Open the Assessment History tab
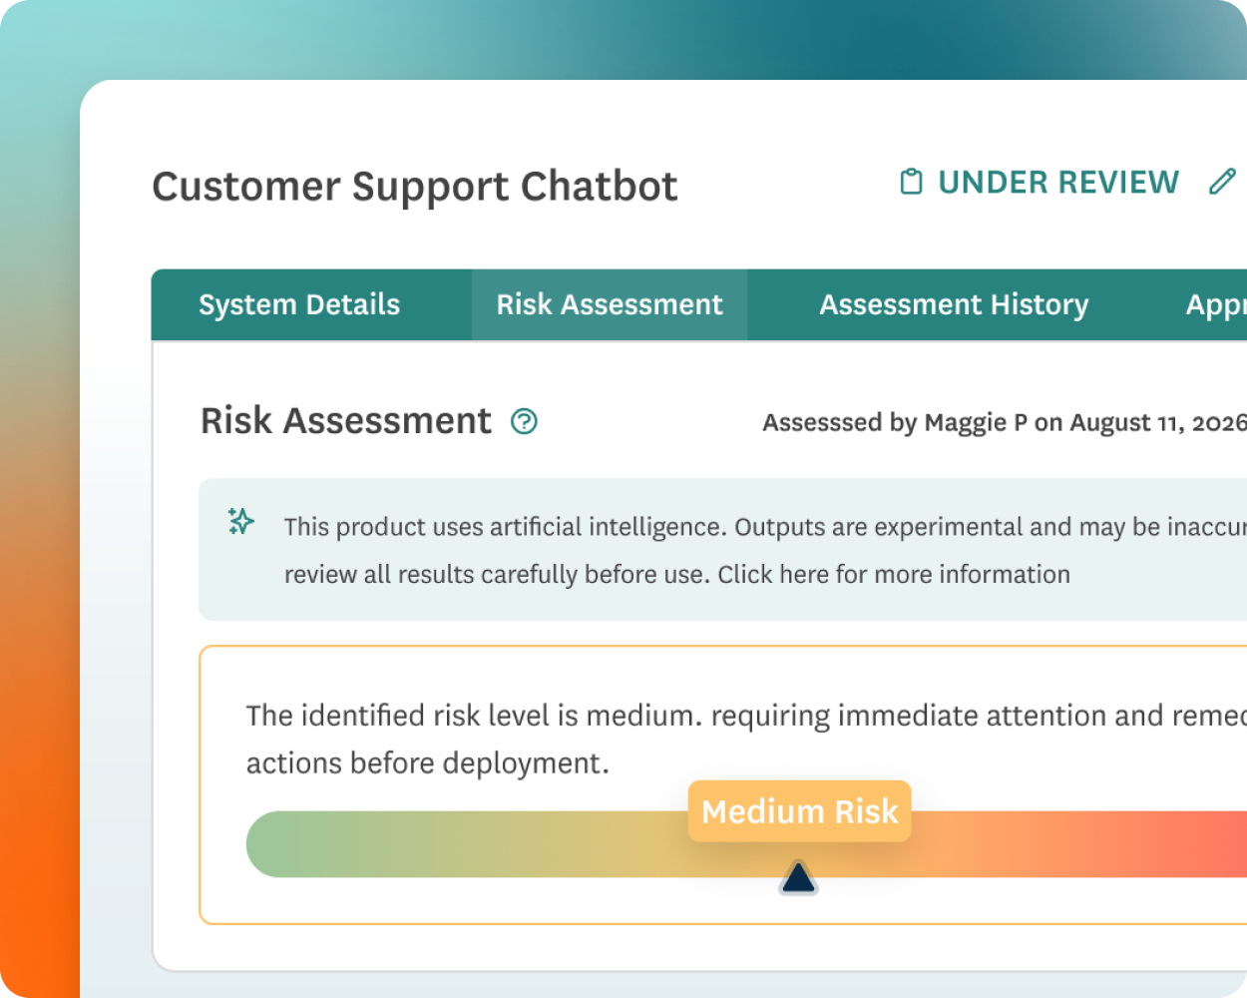This screenshot has height=998, width=1247. (x=954, y=304)
